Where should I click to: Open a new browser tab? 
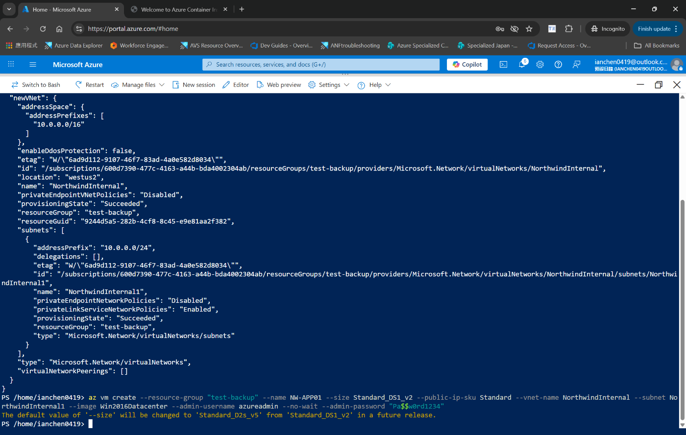coord(242,9)
